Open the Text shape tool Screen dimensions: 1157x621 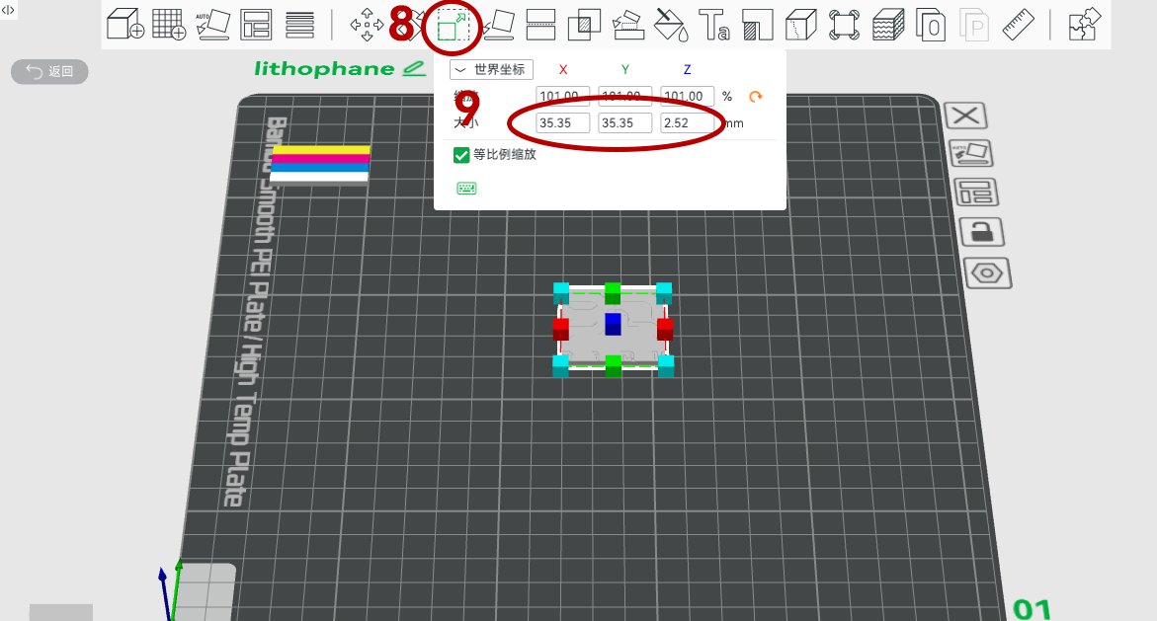tap(714, 25)
